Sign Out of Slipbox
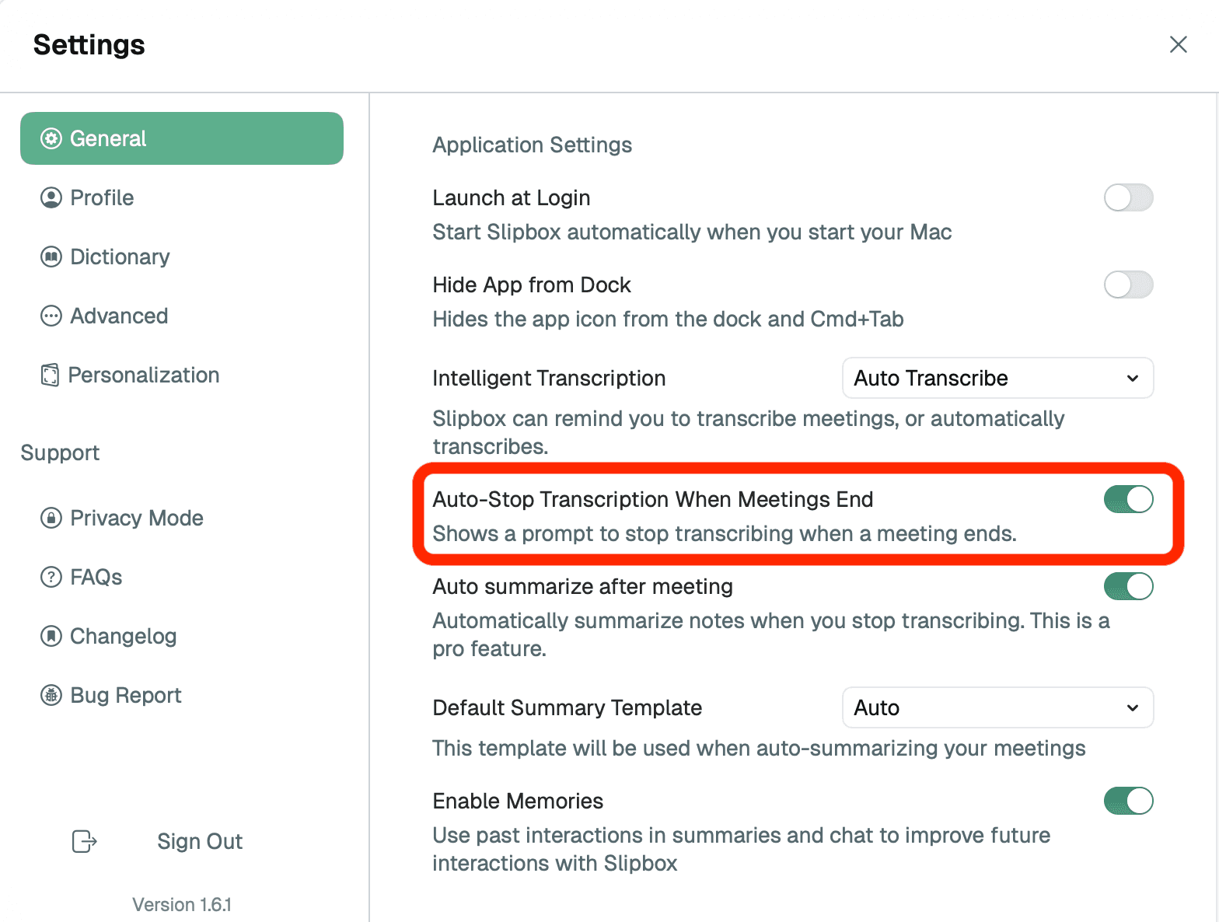Viewport: 1219px width, 922px height. [x=199, y=842]
